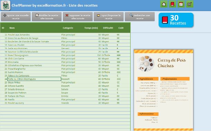Open the home page icon

(164, 4)
